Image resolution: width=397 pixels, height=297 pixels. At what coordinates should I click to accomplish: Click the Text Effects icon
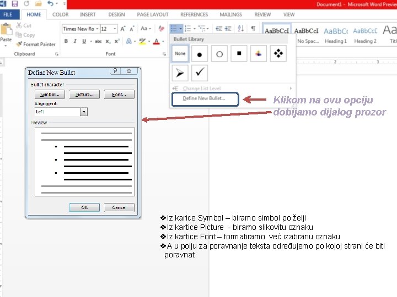point(129,41)
